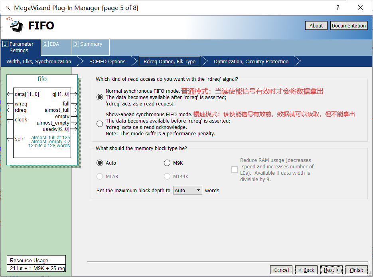
Task: Click Next to advance the wizard
Action: pos(331,269)
